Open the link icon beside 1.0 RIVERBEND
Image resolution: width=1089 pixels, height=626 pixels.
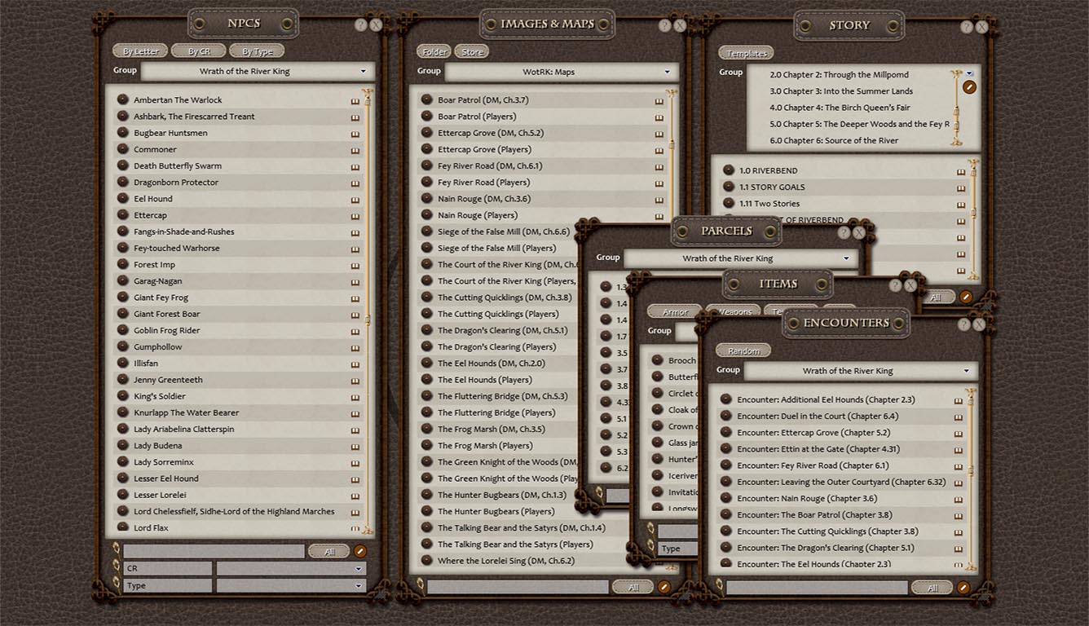coord(963,170)
